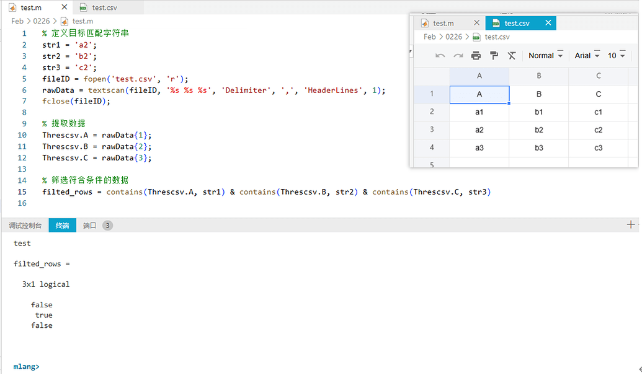Click header cell B in row 1
This screenshot has width=642, height=391.
coord(539,94)
